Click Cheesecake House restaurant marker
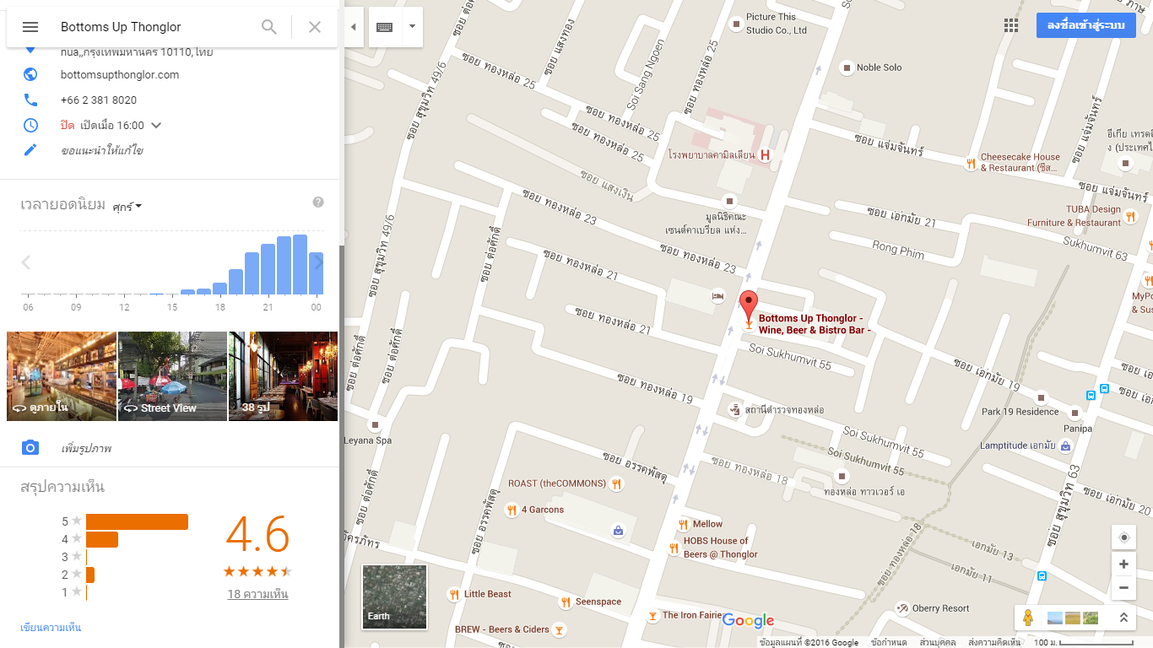 coord(972,162)
